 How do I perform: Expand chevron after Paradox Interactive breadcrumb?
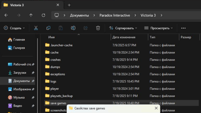coord(135,15)
